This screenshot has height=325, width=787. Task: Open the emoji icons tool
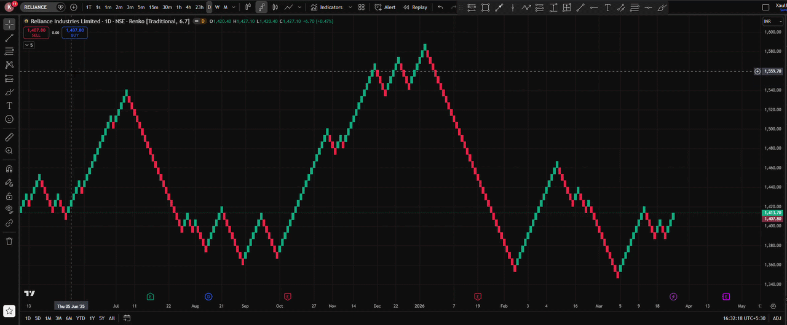pyautogui.click(x=9, y=119)
